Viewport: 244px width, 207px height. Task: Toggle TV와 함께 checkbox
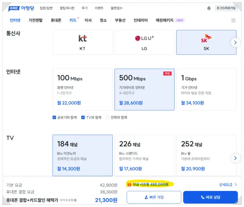pyautogui.click(x=83, y=117)
